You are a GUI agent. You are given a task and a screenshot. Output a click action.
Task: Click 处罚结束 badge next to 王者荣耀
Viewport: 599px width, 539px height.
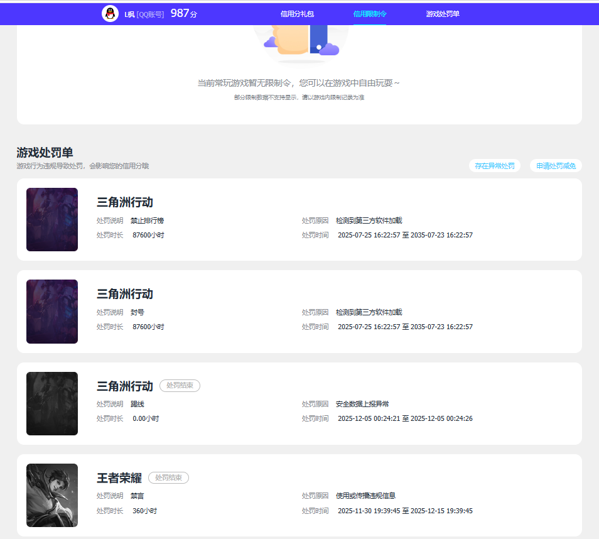pyautogui.click(x=168, y=477)
